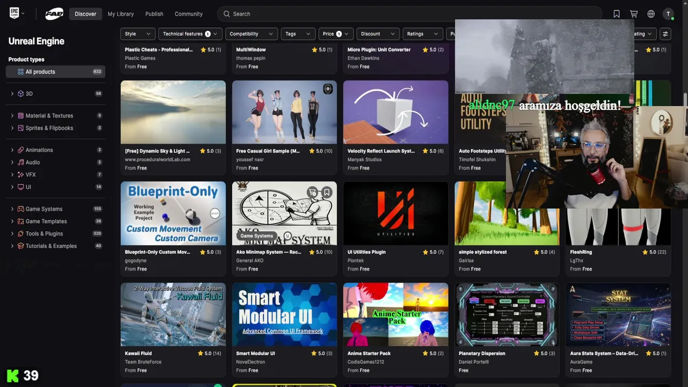688x387 pixels.
Task: Expand the Game Systems chevron
Action: (12, 209)
